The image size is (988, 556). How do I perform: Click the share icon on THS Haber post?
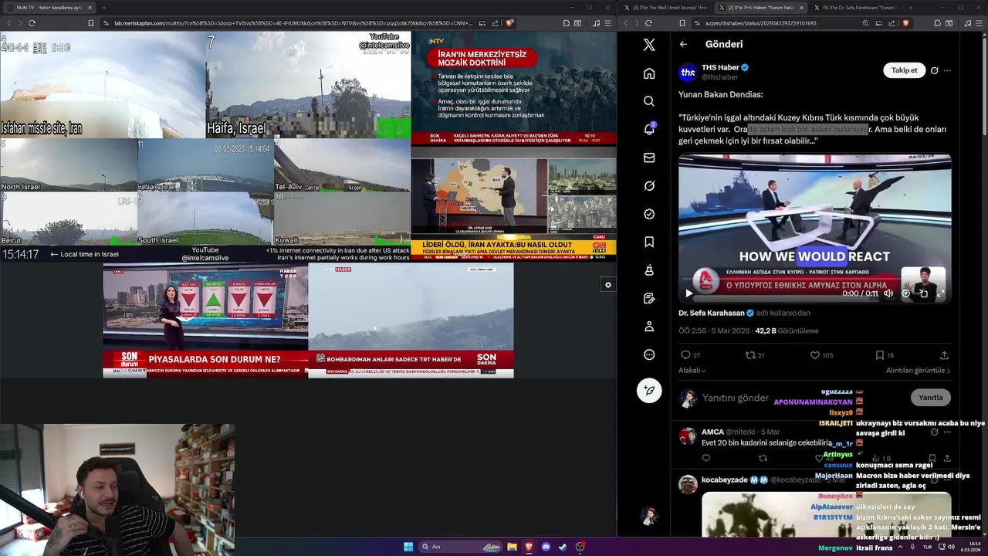coord(944,355)
